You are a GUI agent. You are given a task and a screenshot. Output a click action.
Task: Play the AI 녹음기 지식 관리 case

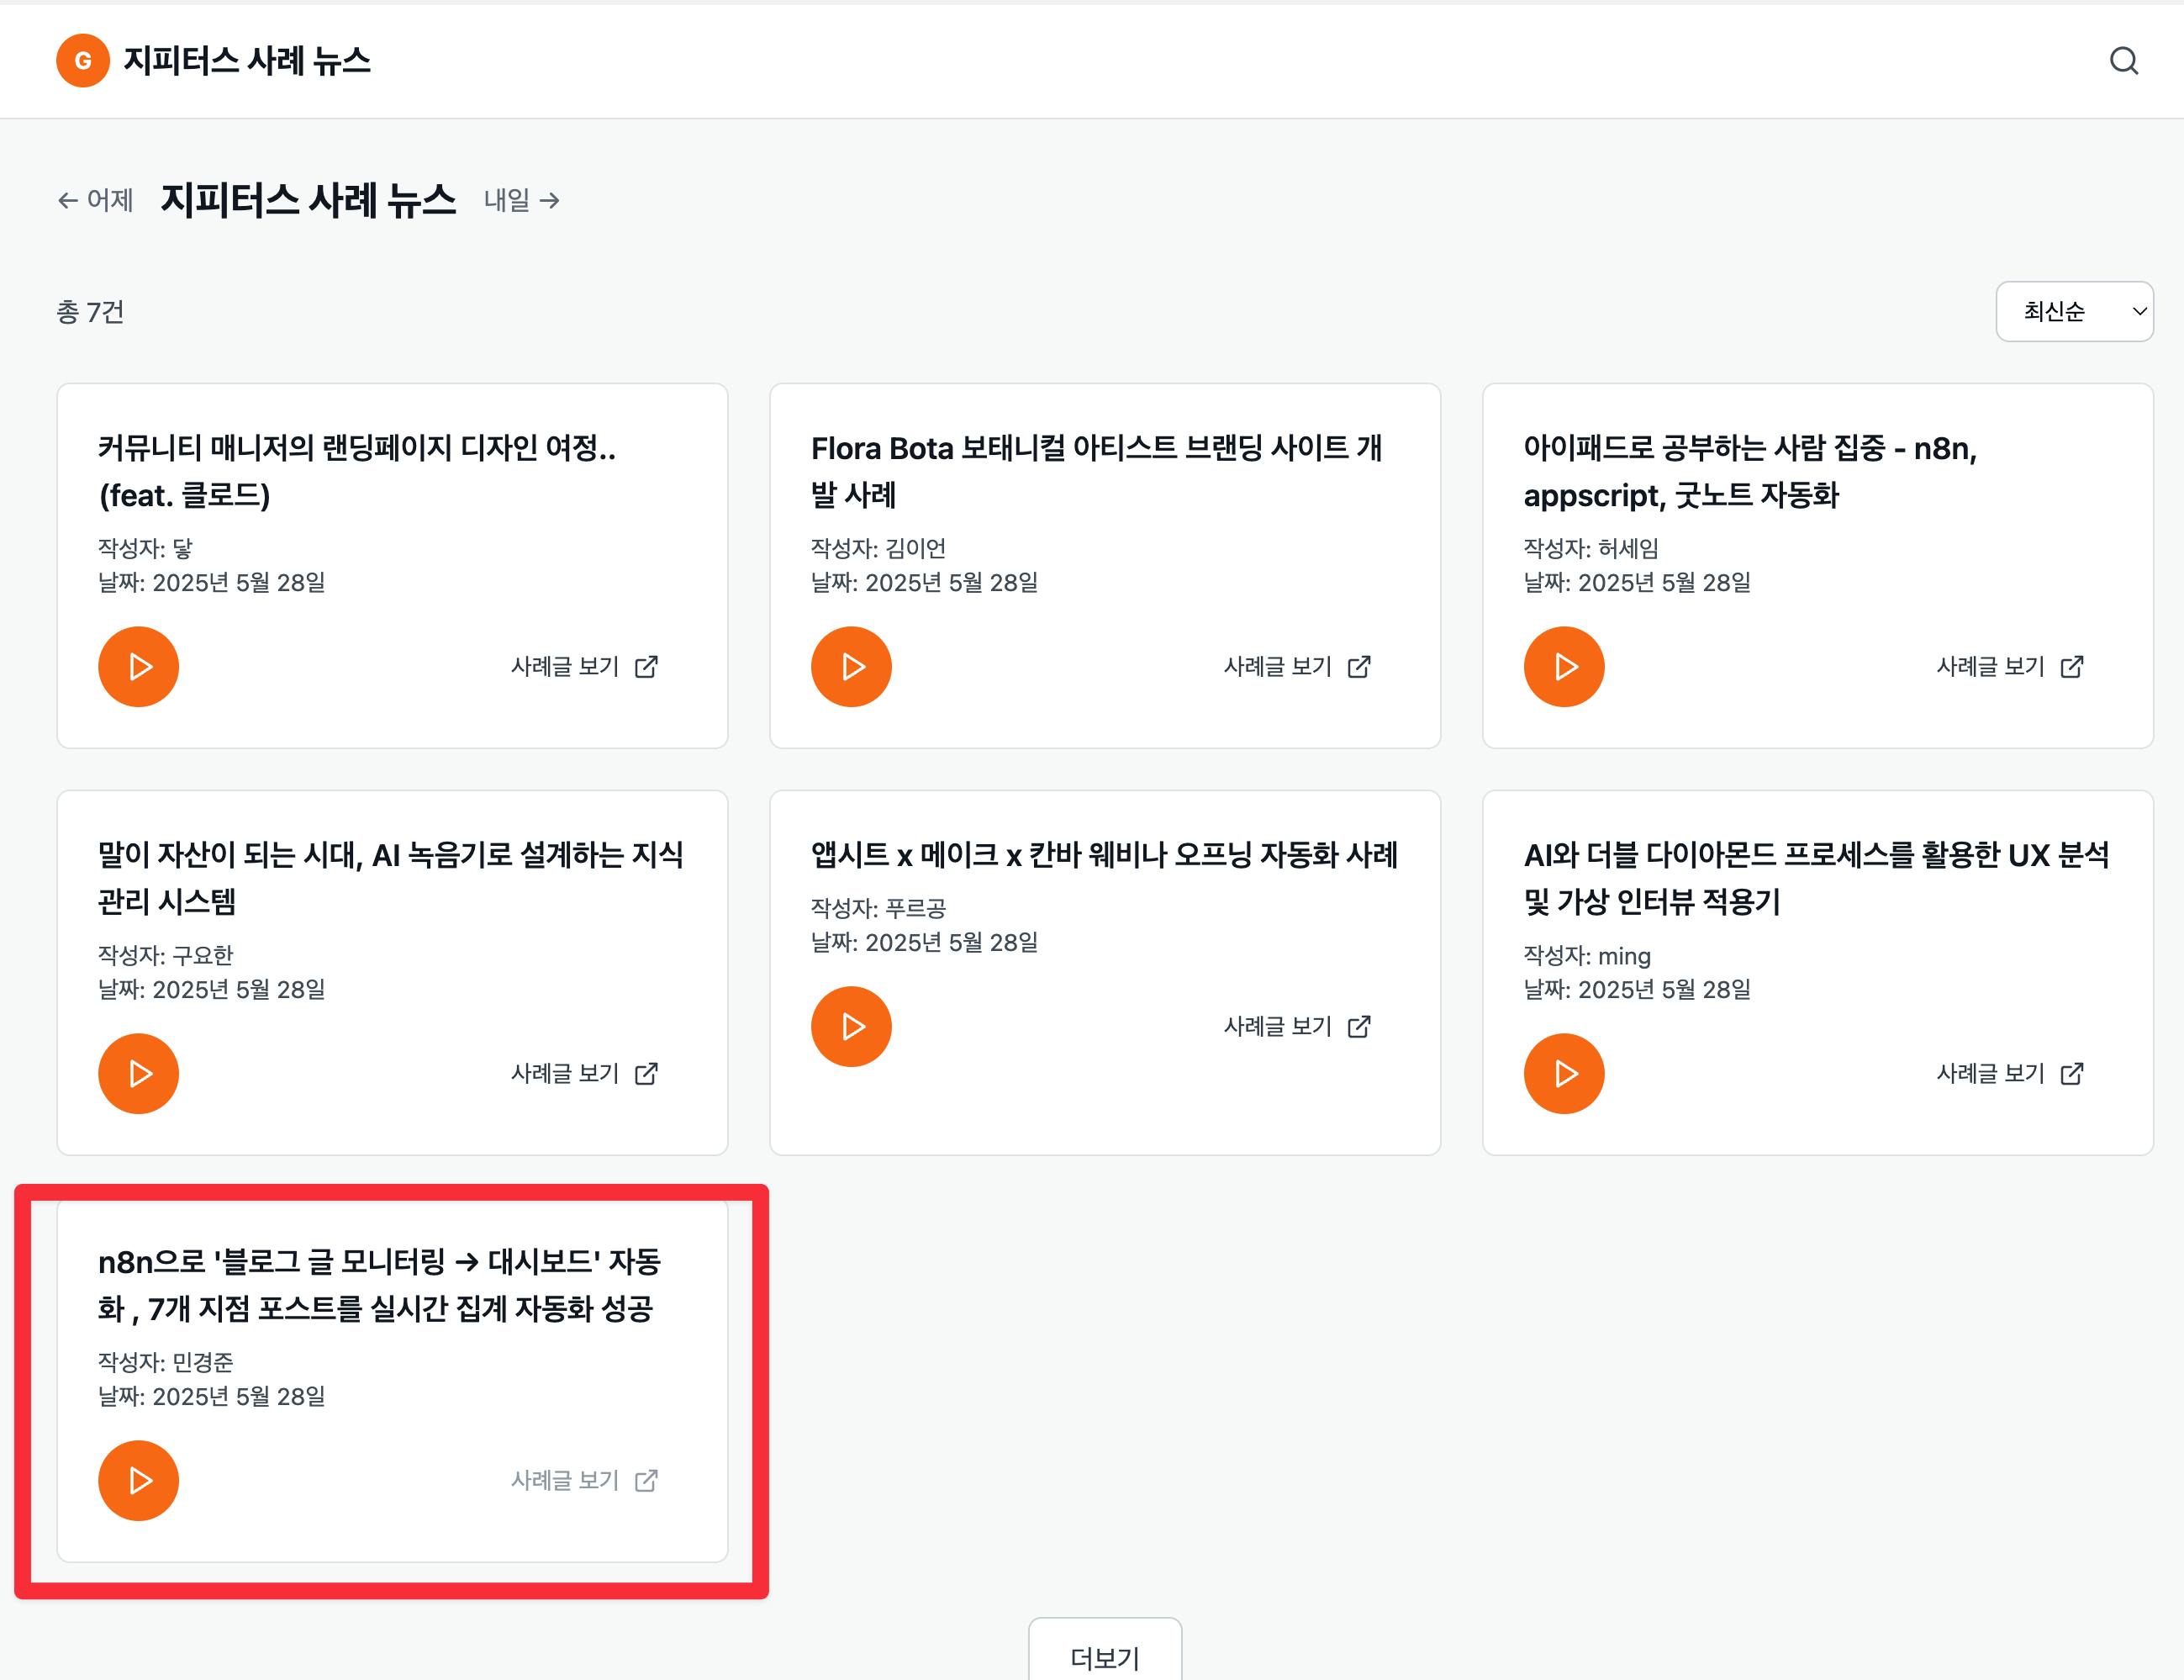click(138, 1074)
